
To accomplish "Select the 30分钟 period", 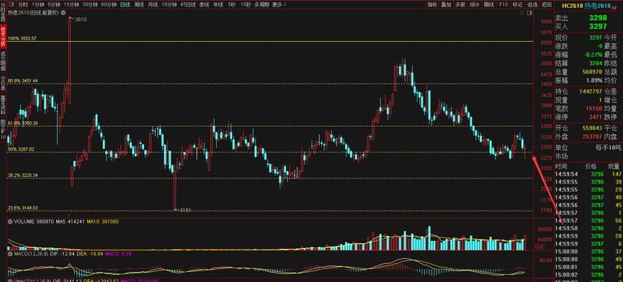I will pos(90,5).
